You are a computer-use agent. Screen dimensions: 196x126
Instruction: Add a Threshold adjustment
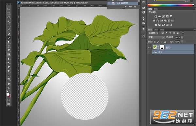pos(163,25)
